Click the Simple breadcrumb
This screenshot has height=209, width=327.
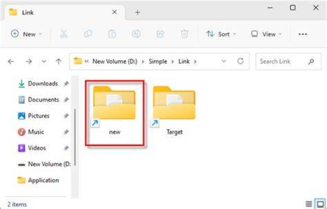point(158,61)
